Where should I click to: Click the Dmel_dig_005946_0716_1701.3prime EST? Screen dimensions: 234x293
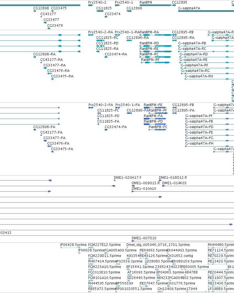pyautogui.click(x=158, y=245)
